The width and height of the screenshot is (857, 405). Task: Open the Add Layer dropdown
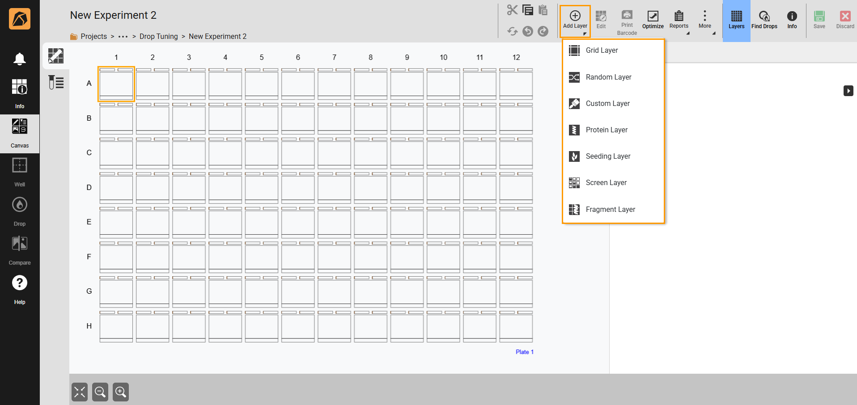pos(575,20)
